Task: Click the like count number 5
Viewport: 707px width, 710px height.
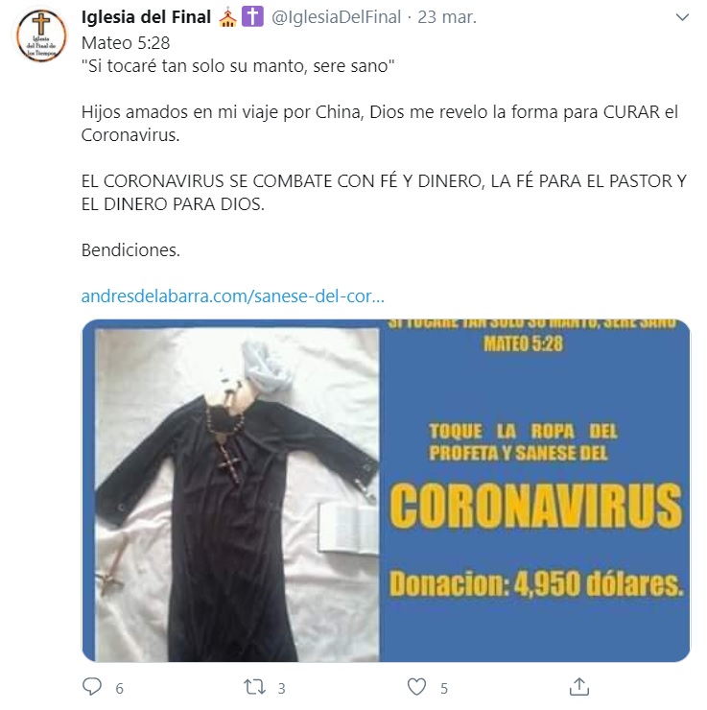Action: point(444,689)
